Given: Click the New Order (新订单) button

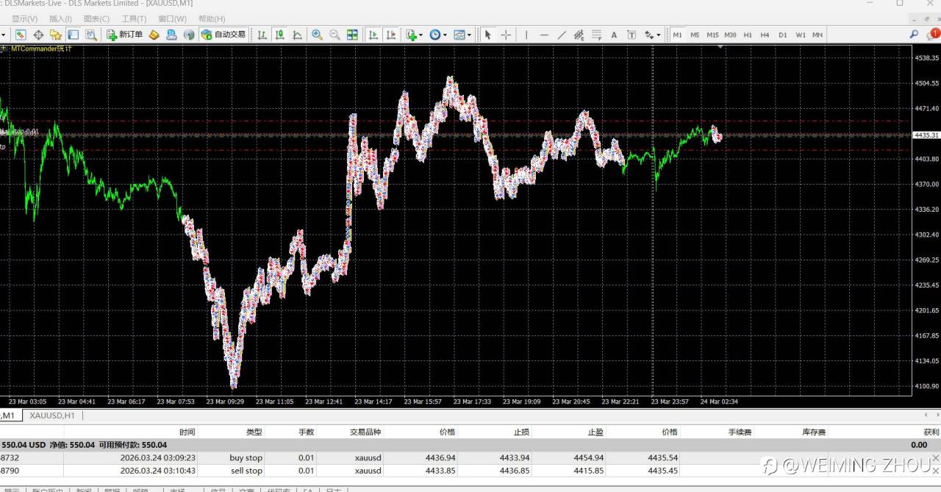Looking at the screenshot, I should pos(124,35).
